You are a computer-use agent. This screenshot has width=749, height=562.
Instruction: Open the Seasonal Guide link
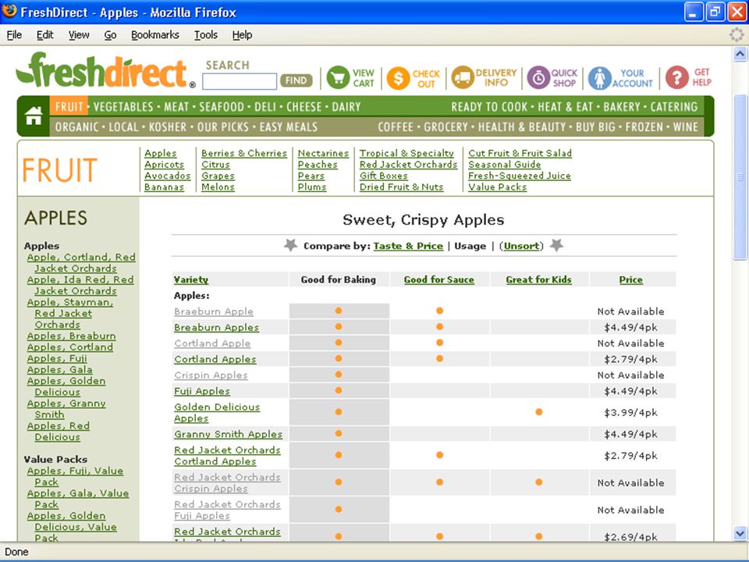505,165
